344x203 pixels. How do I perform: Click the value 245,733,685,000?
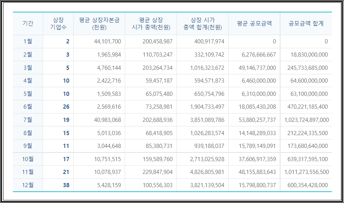pyautogui.click(x=308, y=68)
